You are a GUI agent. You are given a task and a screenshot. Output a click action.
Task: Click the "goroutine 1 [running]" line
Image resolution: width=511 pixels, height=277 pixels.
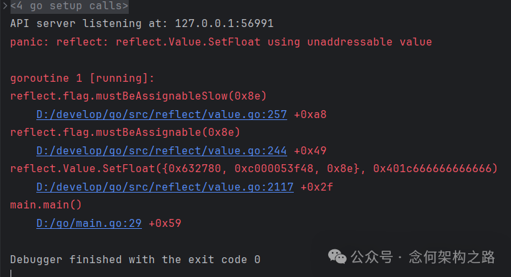(x=83, y=78)
